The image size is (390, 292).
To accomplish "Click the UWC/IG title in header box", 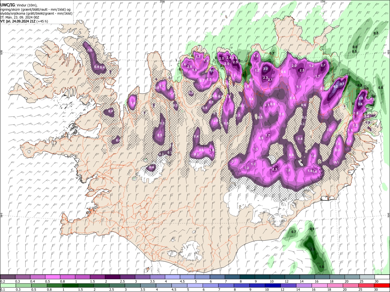I will (7, 5).
